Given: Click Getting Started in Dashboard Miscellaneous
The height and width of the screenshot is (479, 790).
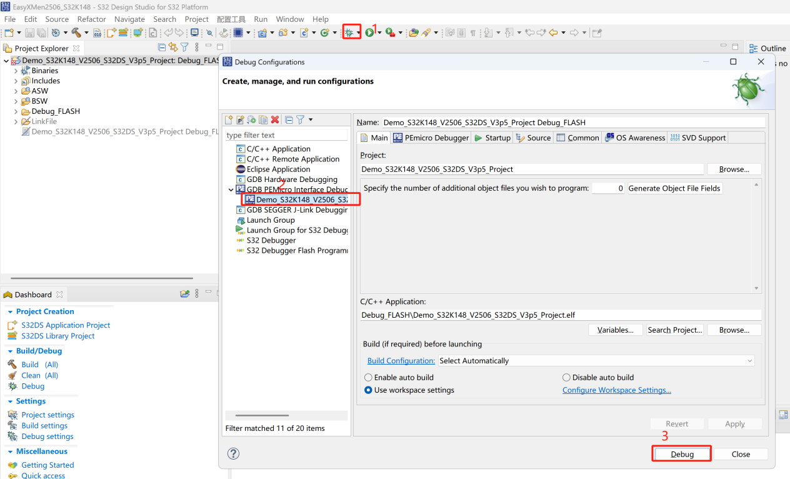Looking at the screenshot, I should 47,465.
